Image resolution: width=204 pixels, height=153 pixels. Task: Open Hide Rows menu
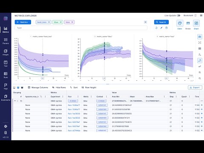(x=59, y=88)
